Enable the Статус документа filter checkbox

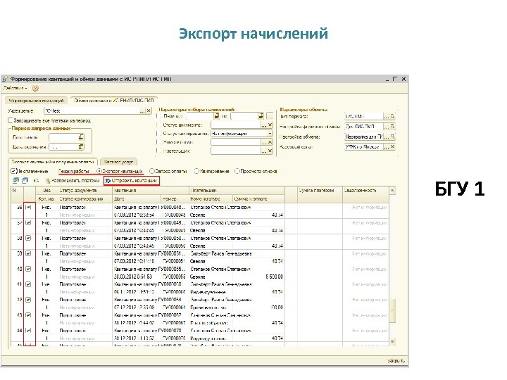pyautogui.click(x=159, y=125)
